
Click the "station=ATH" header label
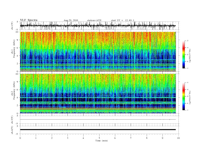[x=94, y=20]
